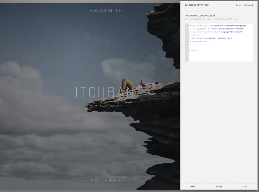Open the Pinterest social icon
Image resolution: width=259 pixels, height=192 pixels.
[x=110, y=181]
